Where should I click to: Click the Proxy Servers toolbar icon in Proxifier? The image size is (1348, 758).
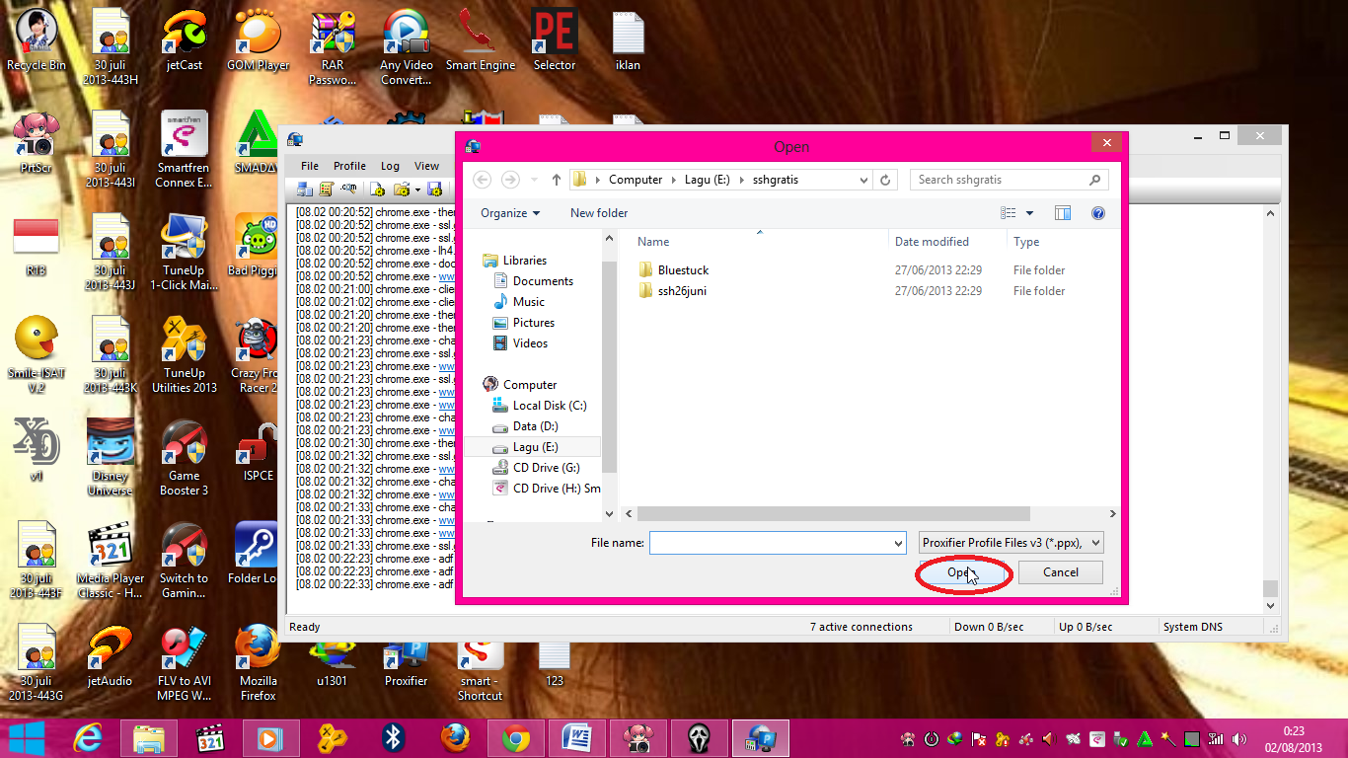pyautogui.click(x=305, y=189)
